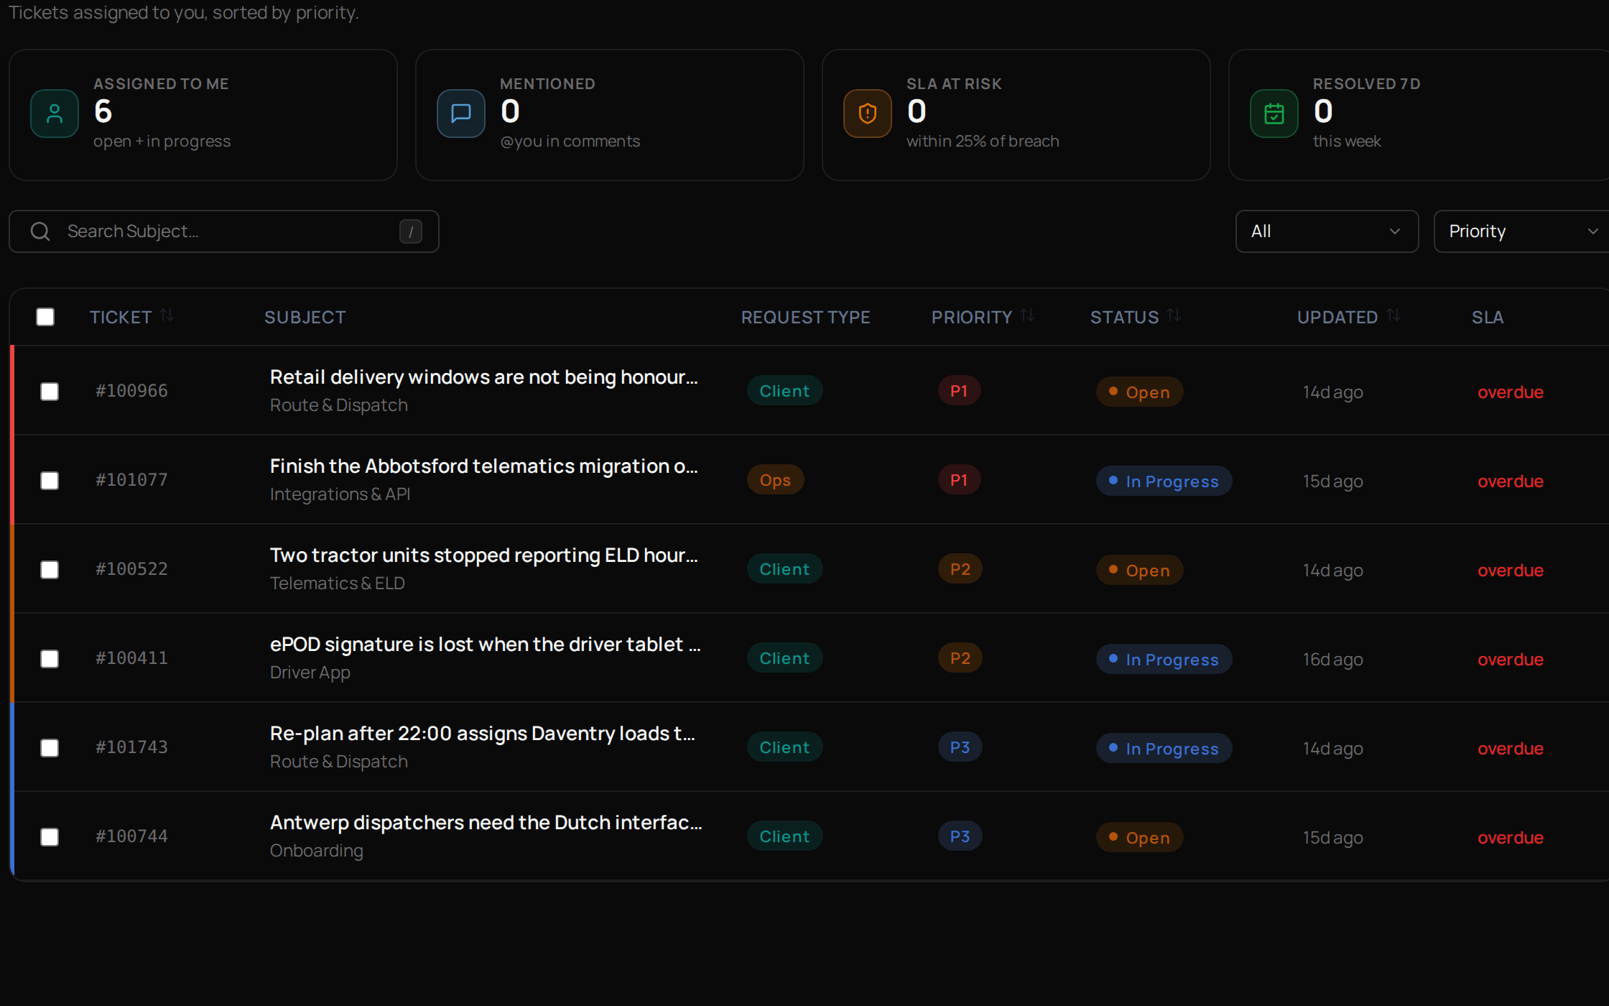Click the 16d ago updated value

point(1333,660)
